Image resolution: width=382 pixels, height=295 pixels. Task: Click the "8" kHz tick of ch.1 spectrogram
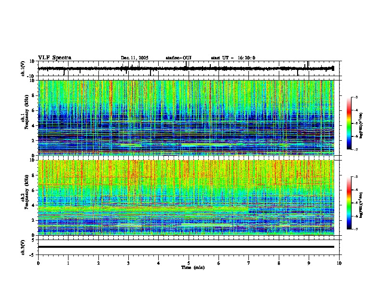click(x=34, y=95)
